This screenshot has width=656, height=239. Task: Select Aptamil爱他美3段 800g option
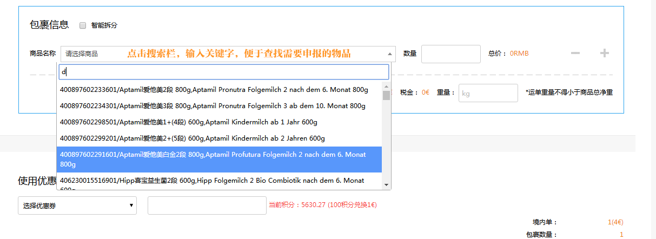pos(220,106)
